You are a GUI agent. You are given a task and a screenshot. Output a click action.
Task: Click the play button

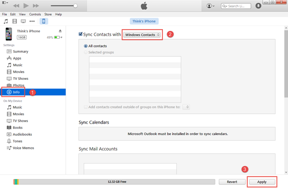26,6
